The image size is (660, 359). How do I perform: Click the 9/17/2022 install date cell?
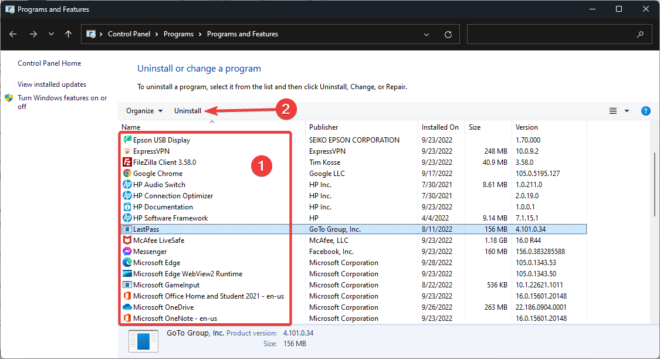click(437, 174)
